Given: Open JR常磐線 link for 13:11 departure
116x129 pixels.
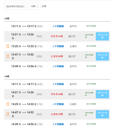Looking at the screenshot, I should [58, 26].
